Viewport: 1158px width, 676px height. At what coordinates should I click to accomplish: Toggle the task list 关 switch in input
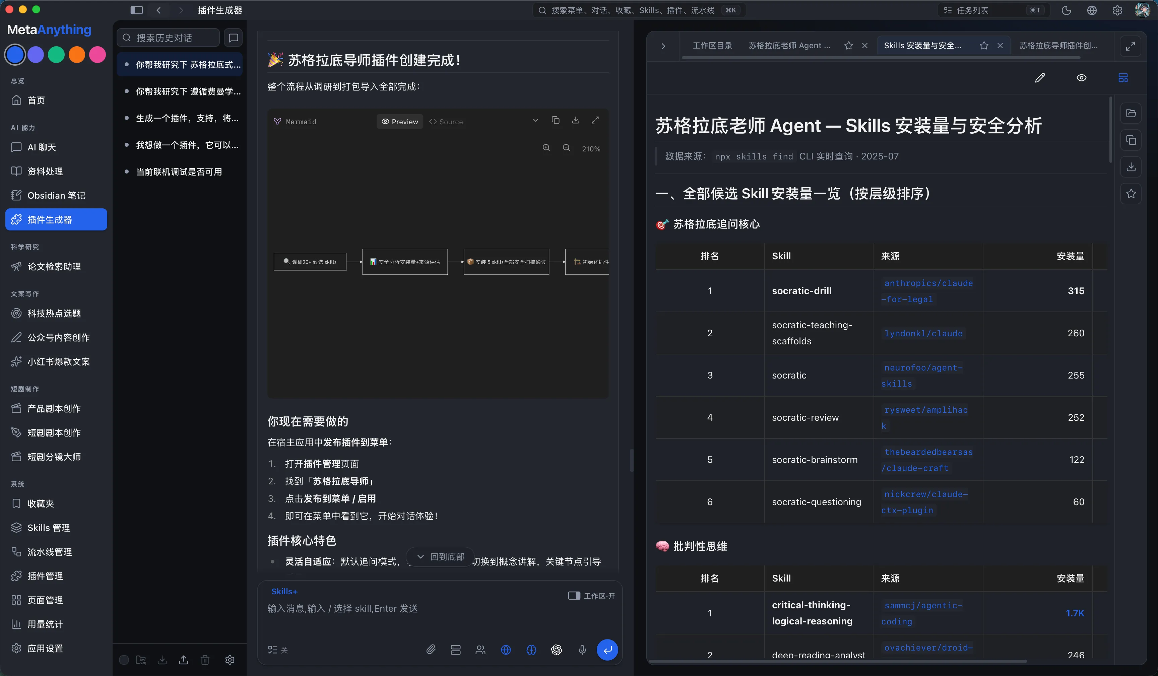coord(278,649)
